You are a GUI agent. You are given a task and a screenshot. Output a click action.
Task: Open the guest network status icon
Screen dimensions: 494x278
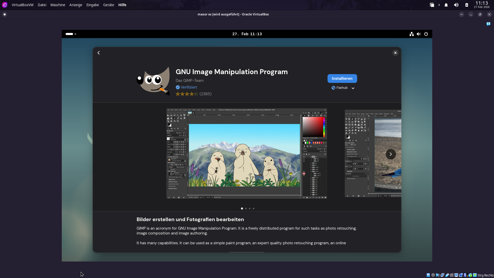pos(412,34)
